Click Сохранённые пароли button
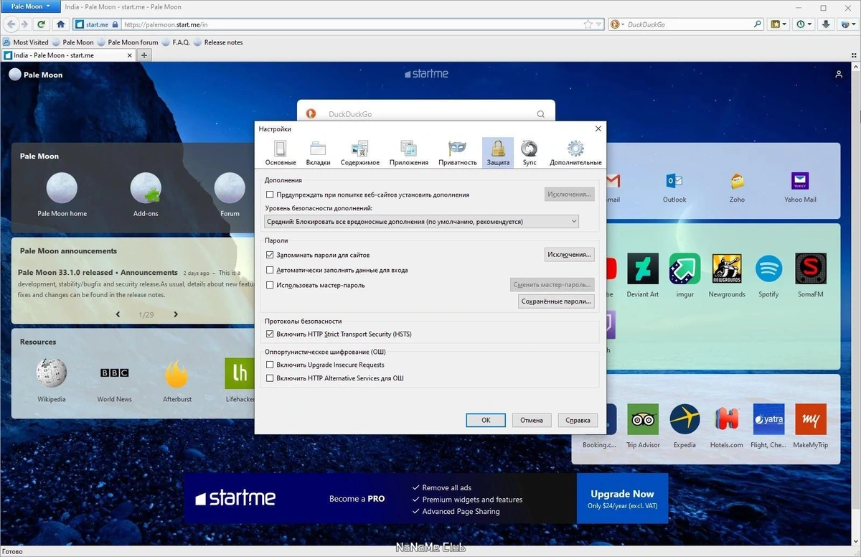Image resolution: width=861 pixels, height=557 pixels. coord(556,301)
